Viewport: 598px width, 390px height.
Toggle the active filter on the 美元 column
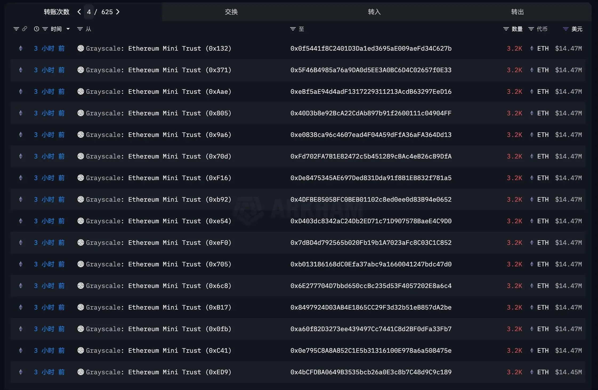coord(565,29)
